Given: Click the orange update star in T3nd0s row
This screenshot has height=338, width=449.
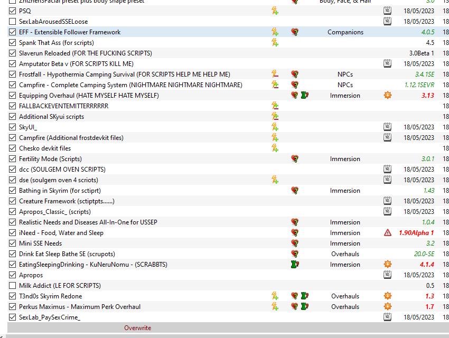Looking at the screenshot, I should point(387,296).
